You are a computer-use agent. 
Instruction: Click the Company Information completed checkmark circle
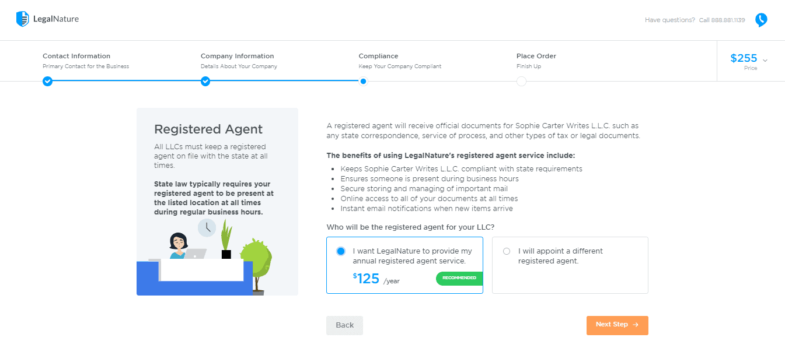coord(205,81)
